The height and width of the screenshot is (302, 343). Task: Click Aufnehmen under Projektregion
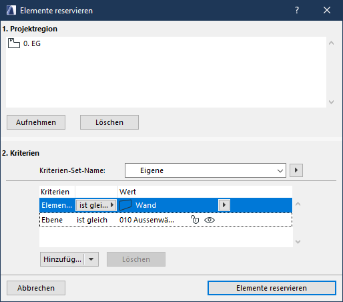coord(36,122)
